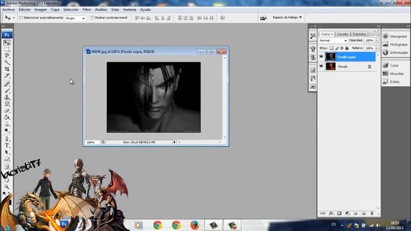
Task: Hide the Fondo copia layer
Action: pos(321,56)
